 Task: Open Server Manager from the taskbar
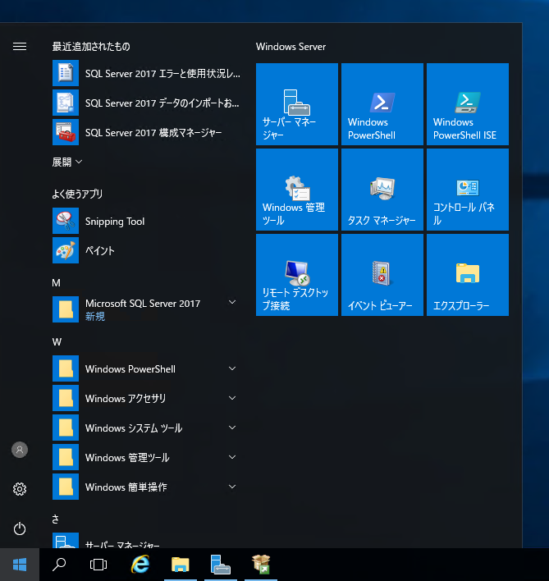pyautogui.click(x=221, y=565)
